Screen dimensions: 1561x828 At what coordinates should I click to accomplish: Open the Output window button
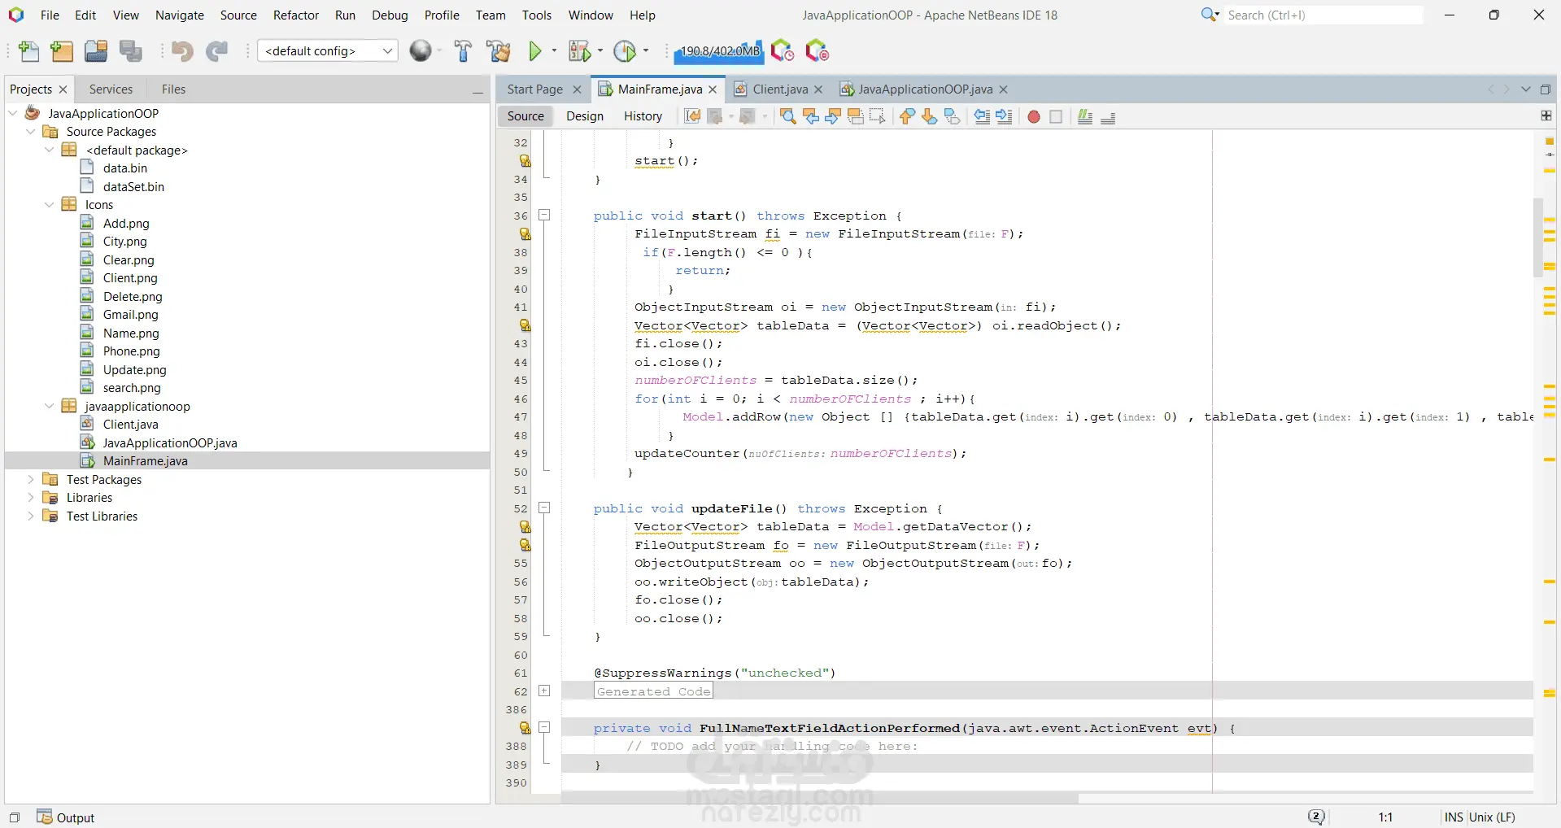(67, 817)
